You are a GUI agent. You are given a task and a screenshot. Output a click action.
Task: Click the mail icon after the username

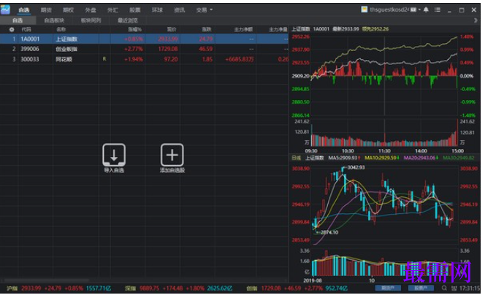point(413,9)
